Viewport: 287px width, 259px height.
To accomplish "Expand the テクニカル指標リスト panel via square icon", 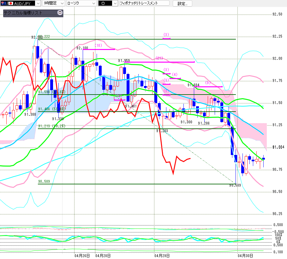I will tap(60, 13).
